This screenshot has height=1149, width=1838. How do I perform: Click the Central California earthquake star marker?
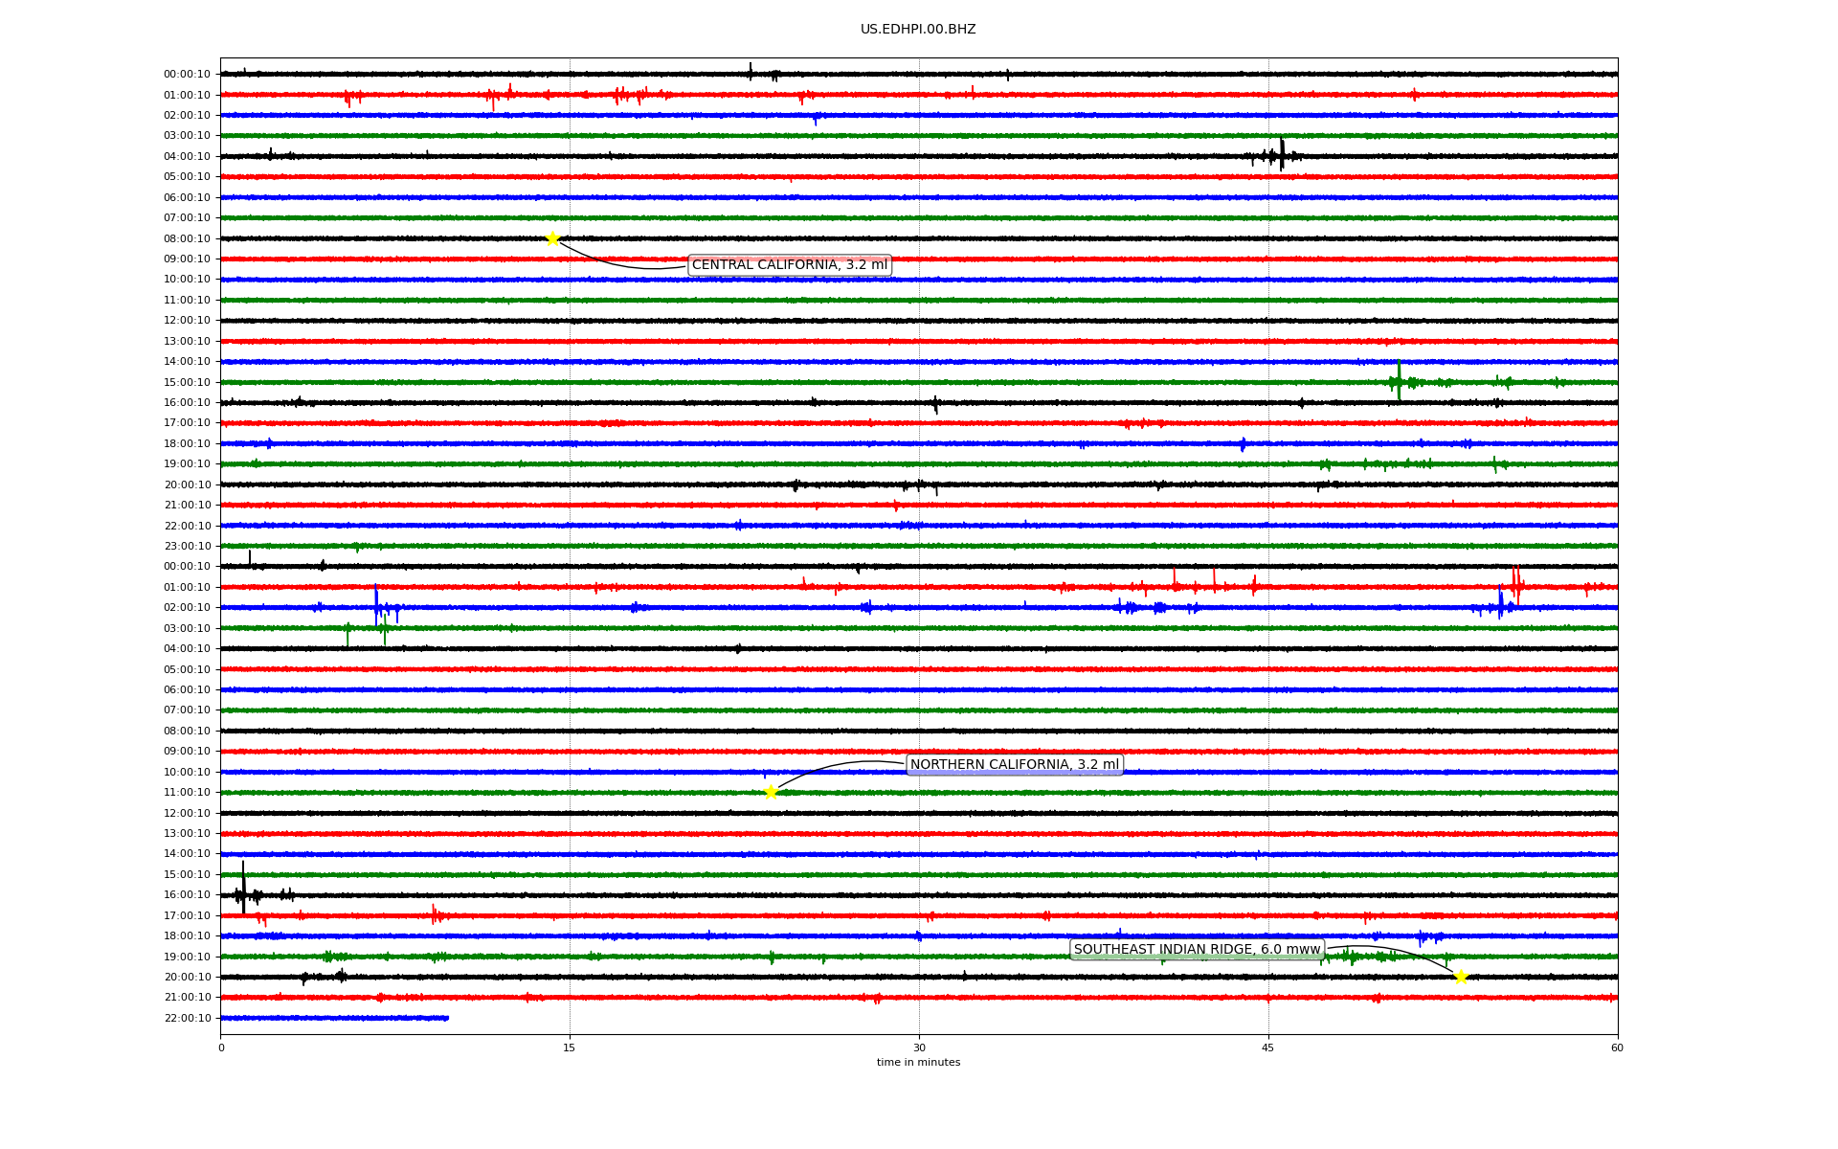coord(552,238)
